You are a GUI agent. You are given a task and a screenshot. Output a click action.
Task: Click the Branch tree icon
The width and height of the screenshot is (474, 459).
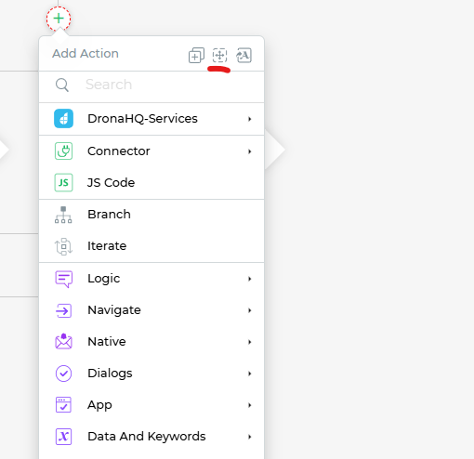click(x=63, y=215)
